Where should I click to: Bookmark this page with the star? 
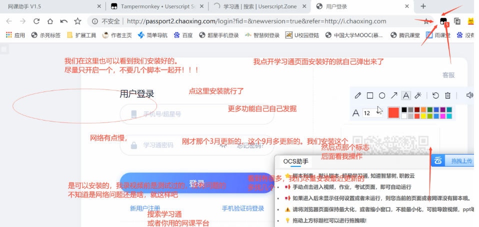426,21
